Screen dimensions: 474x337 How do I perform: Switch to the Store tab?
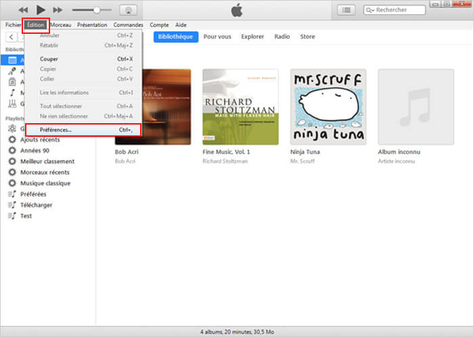tap(307, 37)
